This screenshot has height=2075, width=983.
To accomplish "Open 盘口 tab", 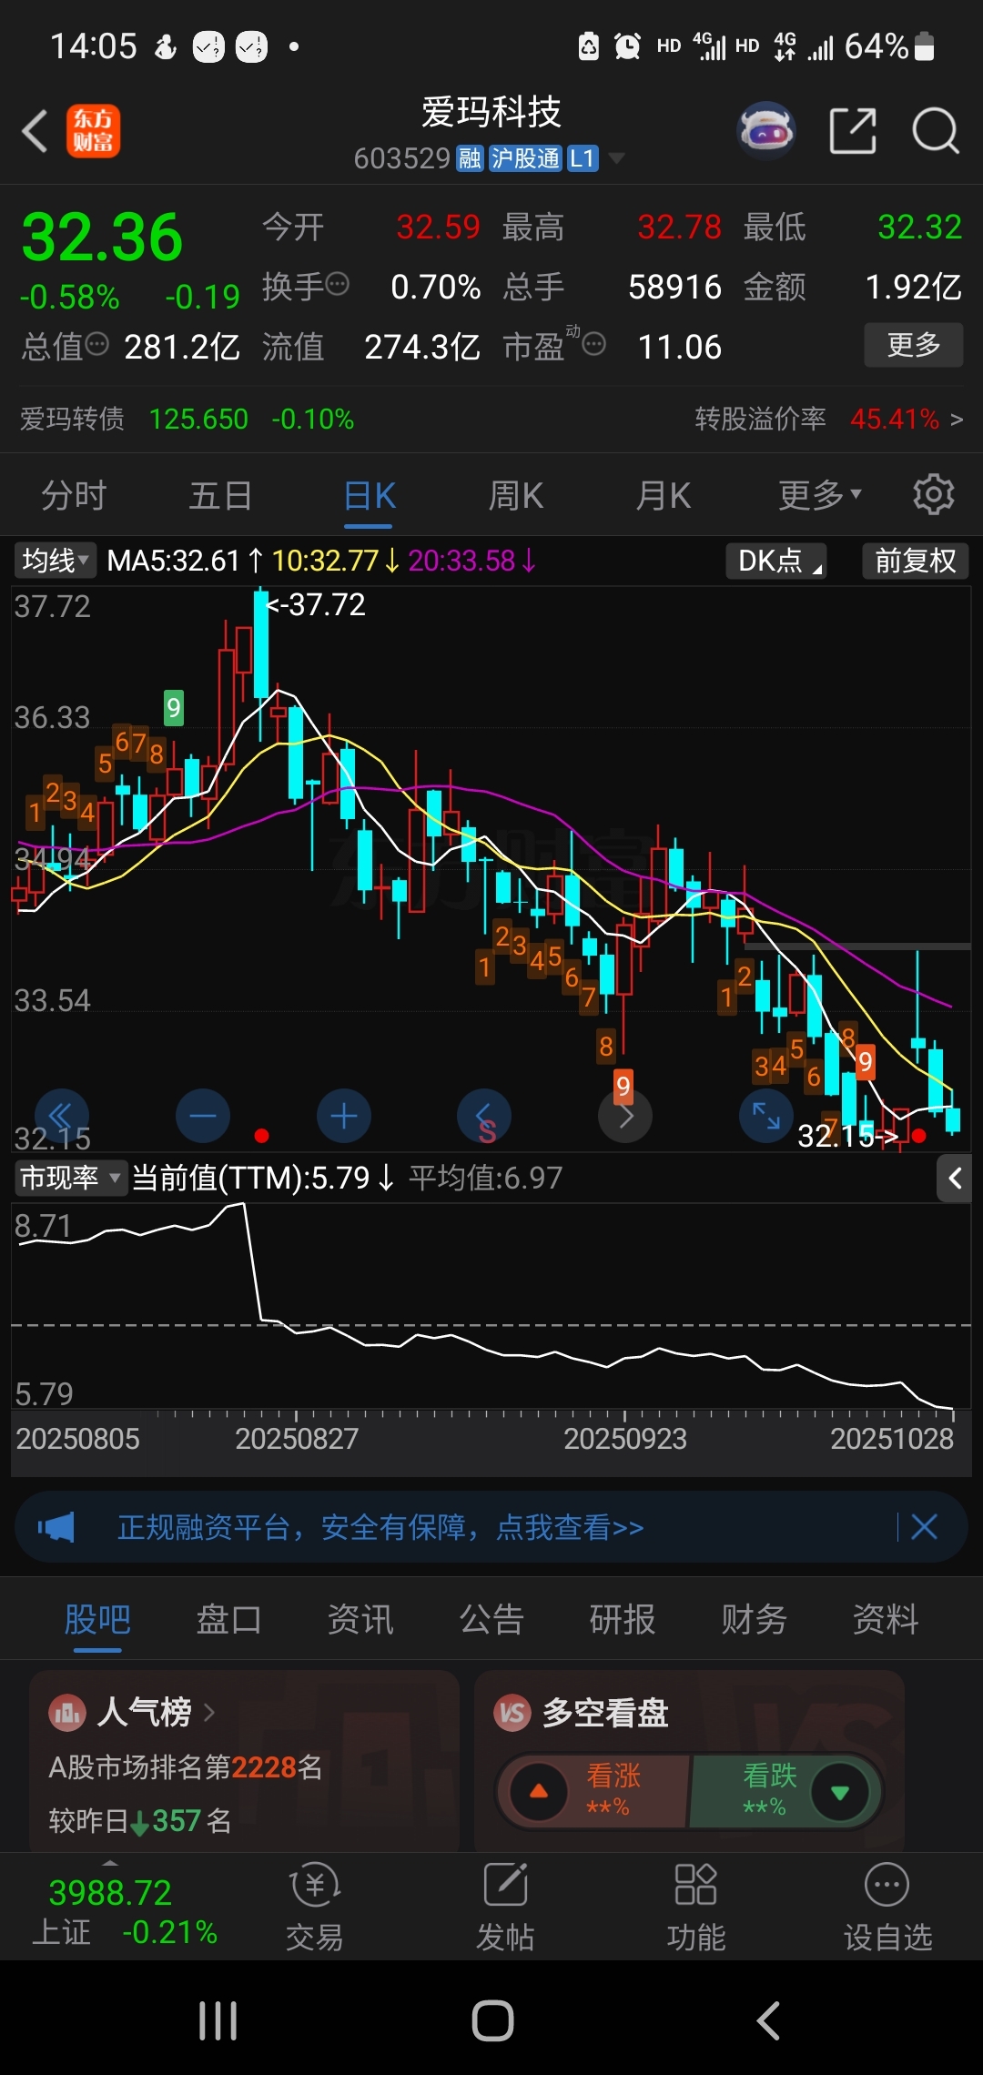I will [x=228, y=1620].
